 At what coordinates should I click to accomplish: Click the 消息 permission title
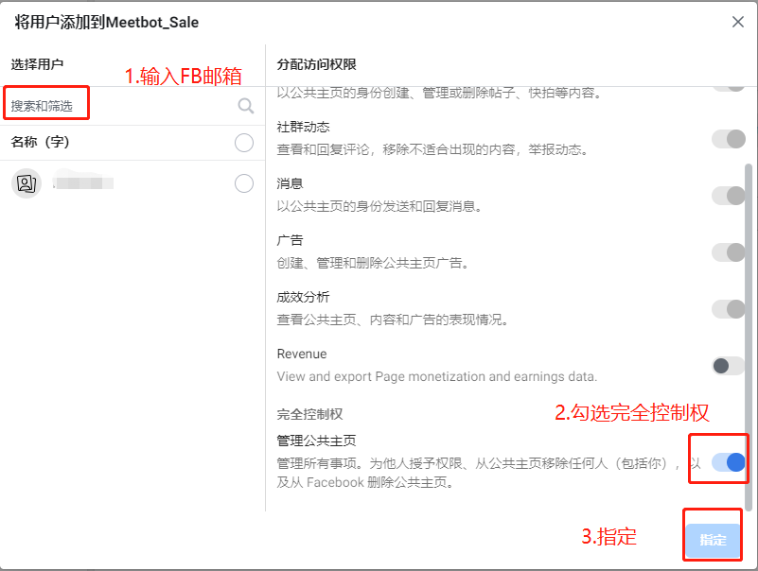pos(291,183)
